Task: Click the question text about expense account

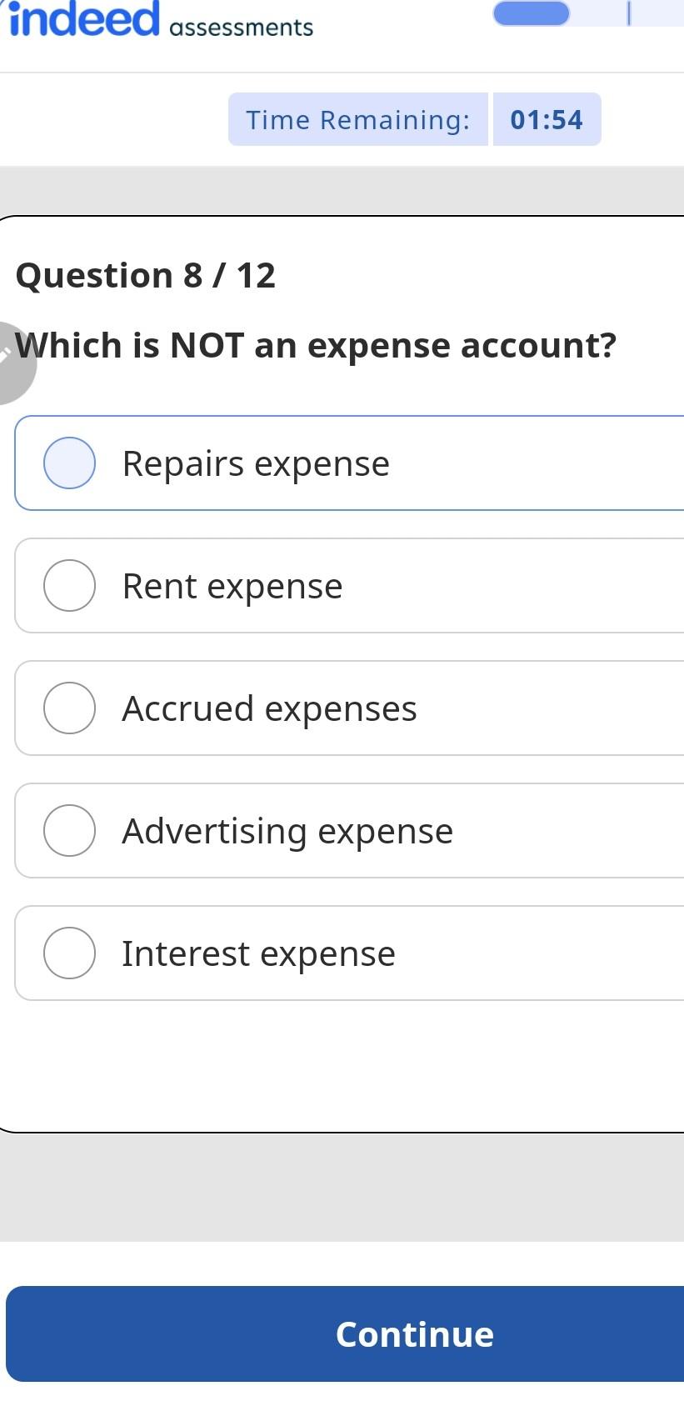Action: point(317,345)
